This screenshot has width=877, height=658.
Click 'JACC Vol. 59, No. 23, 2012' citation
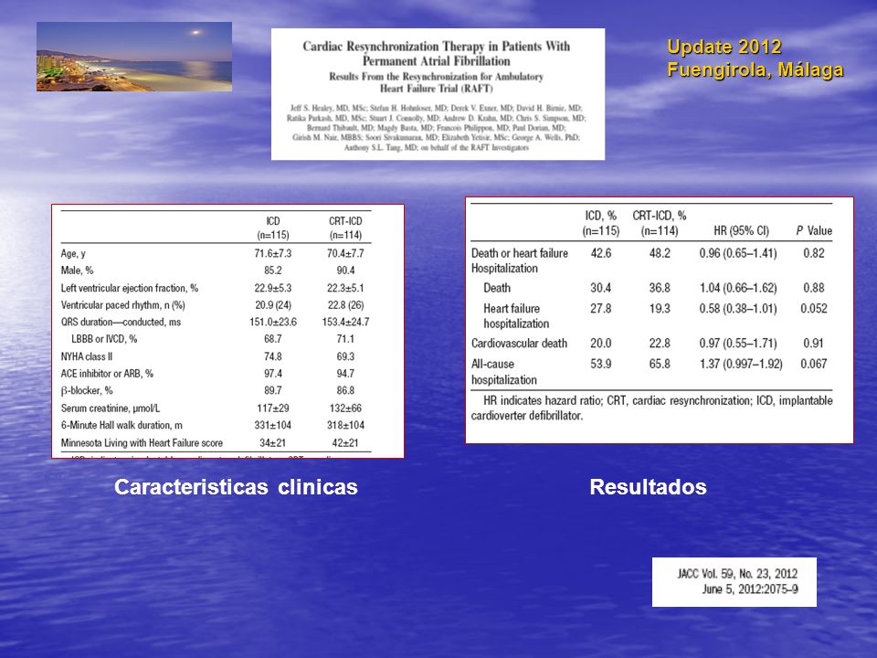click(x=737, y=574)
